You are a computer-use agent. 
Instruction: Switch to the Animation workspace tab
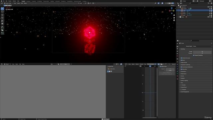pos(58,1)
